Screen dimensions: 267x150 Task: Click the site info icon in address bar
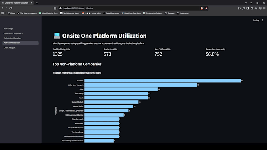(x=60, y=8)
